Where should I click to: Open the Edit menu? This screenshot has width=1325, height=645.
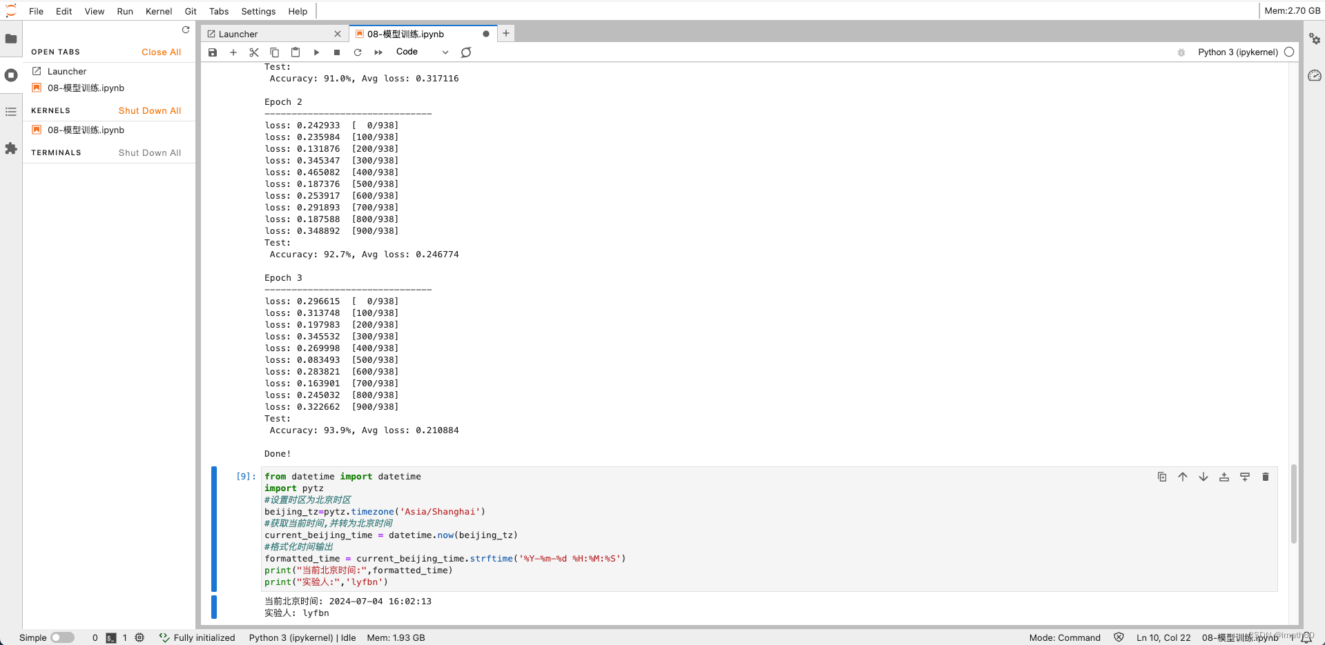coord(64,11)
